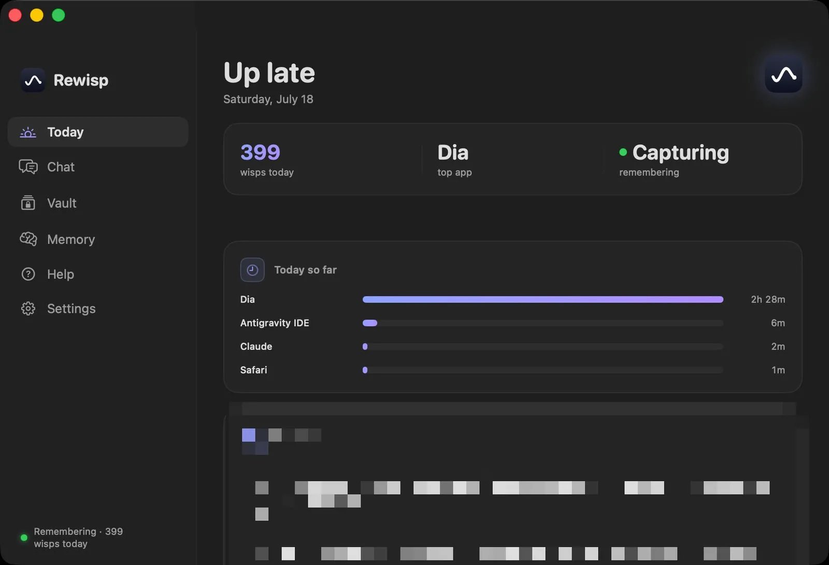Image resolution: width=829 pixels, height=565 pixels.
Task: Click the Settings gear icon
Action: [28, 309]
